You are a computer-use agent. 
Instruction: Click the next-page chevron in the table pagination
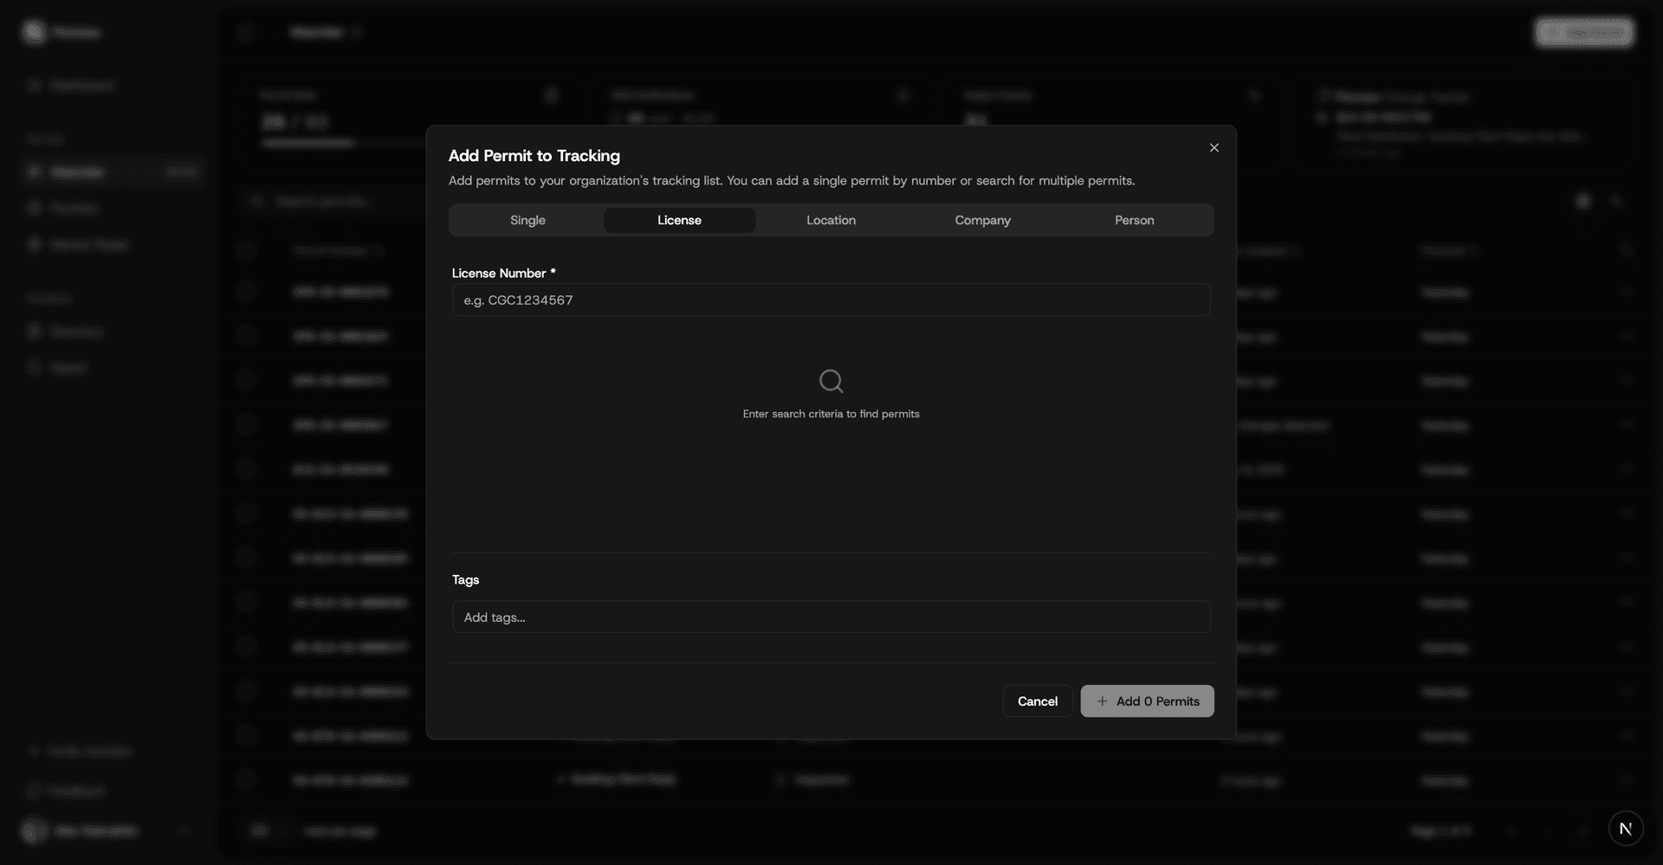[1583, 830]
